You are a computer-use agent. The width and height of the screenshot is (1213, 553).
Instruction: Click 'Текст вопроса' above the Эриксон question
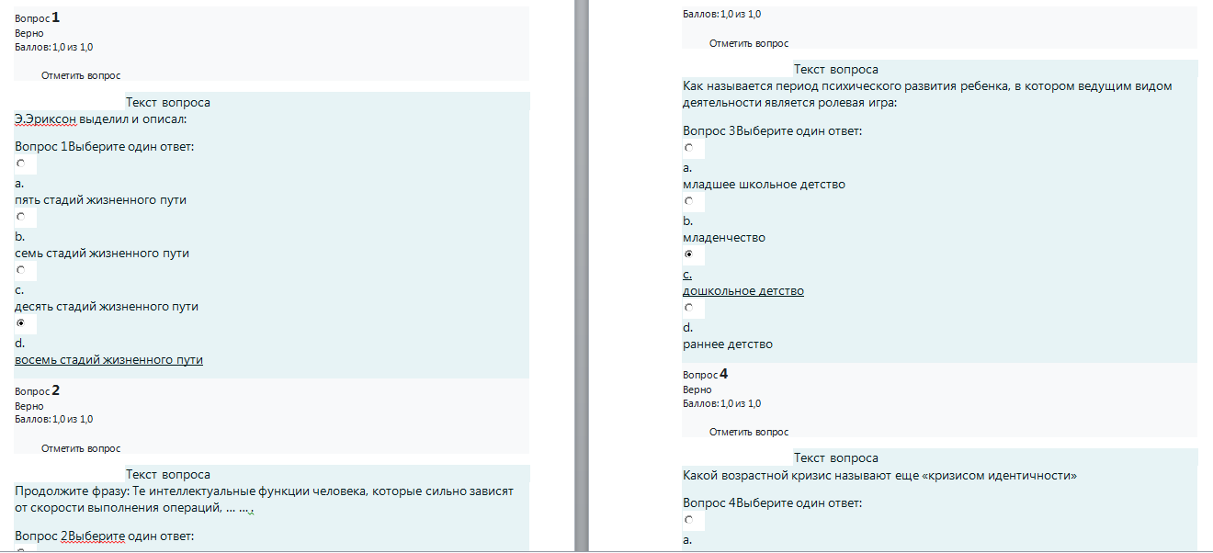(x=168, y=102)
